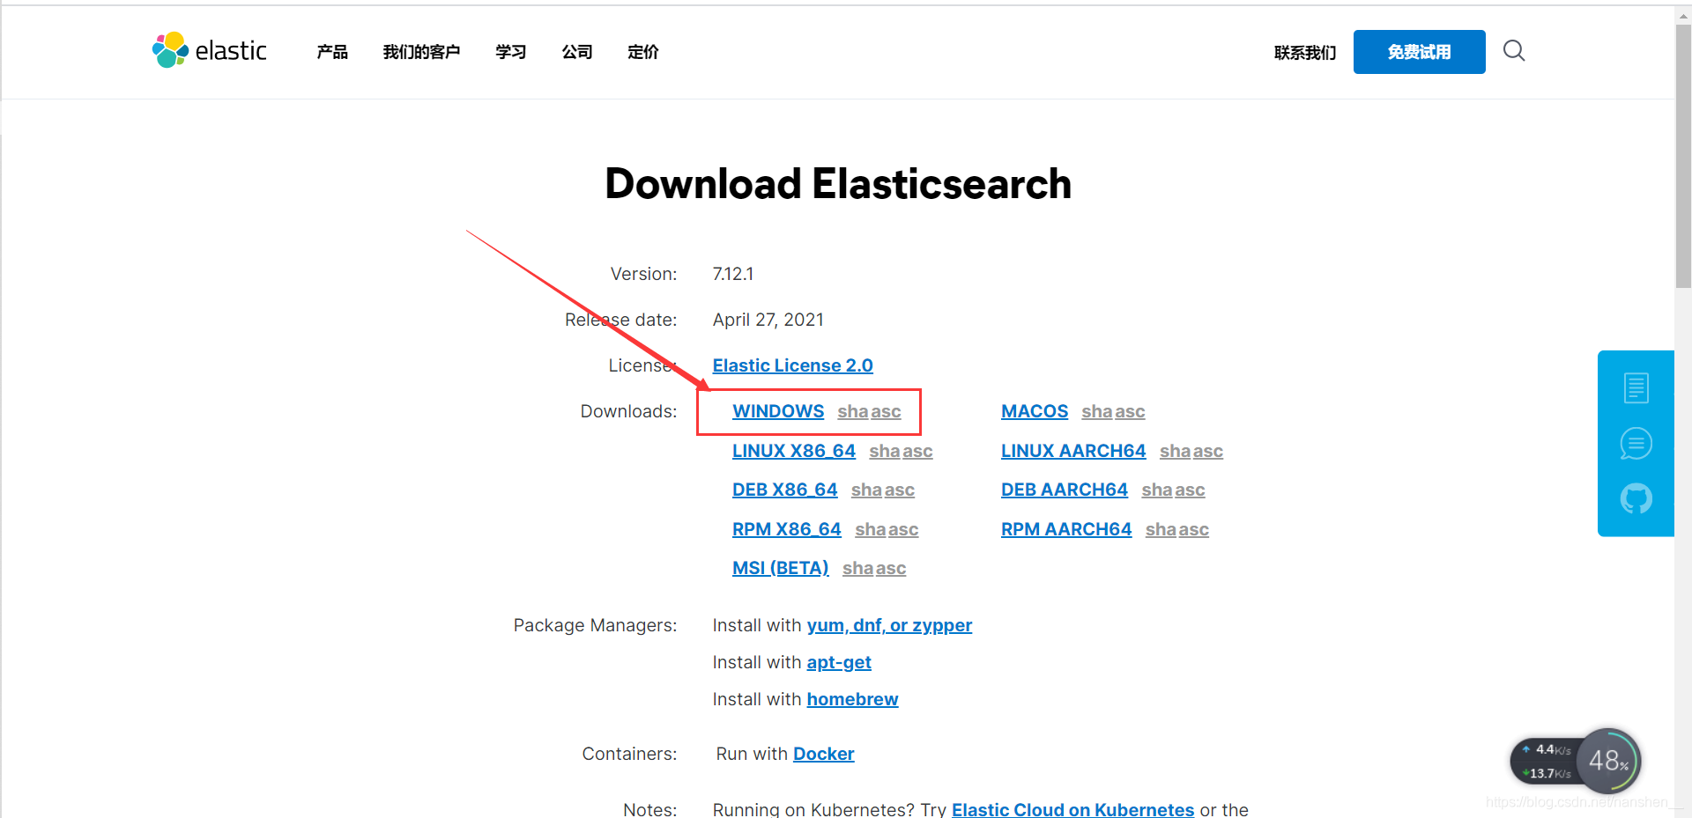Click the asc link next to LINUX AARCH64

pos(1208,451)
